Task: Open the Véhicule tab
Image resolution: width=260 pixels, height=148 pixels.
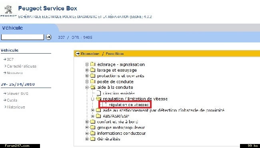Action: point(12,28)
